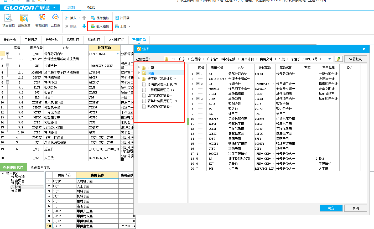Open the 分部分项 tab

[52, 40]
